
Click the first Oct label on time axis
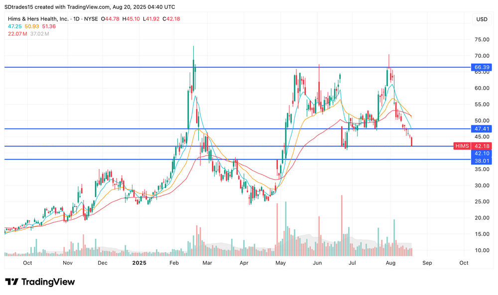click(27, 263)
